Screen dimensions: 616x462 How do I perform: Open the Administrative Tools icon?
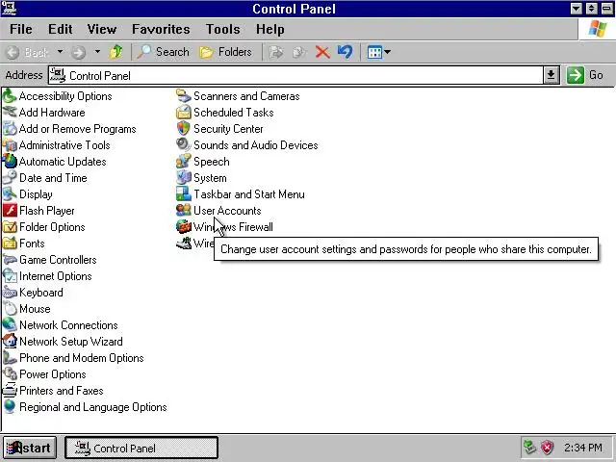coord(10,145)
